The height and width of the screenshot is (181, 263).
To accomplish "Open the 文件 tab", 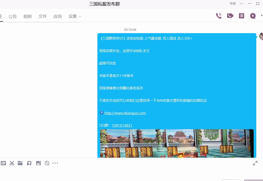I will tap(42, 16).
